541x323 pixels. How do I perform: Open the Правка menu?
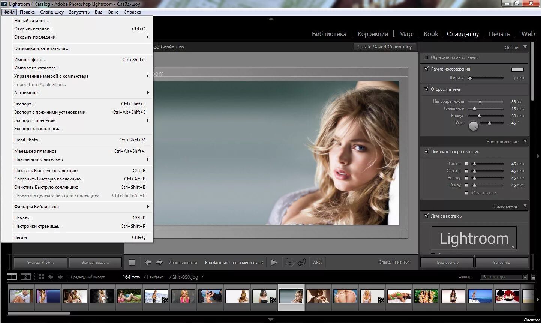pos(27,12)
